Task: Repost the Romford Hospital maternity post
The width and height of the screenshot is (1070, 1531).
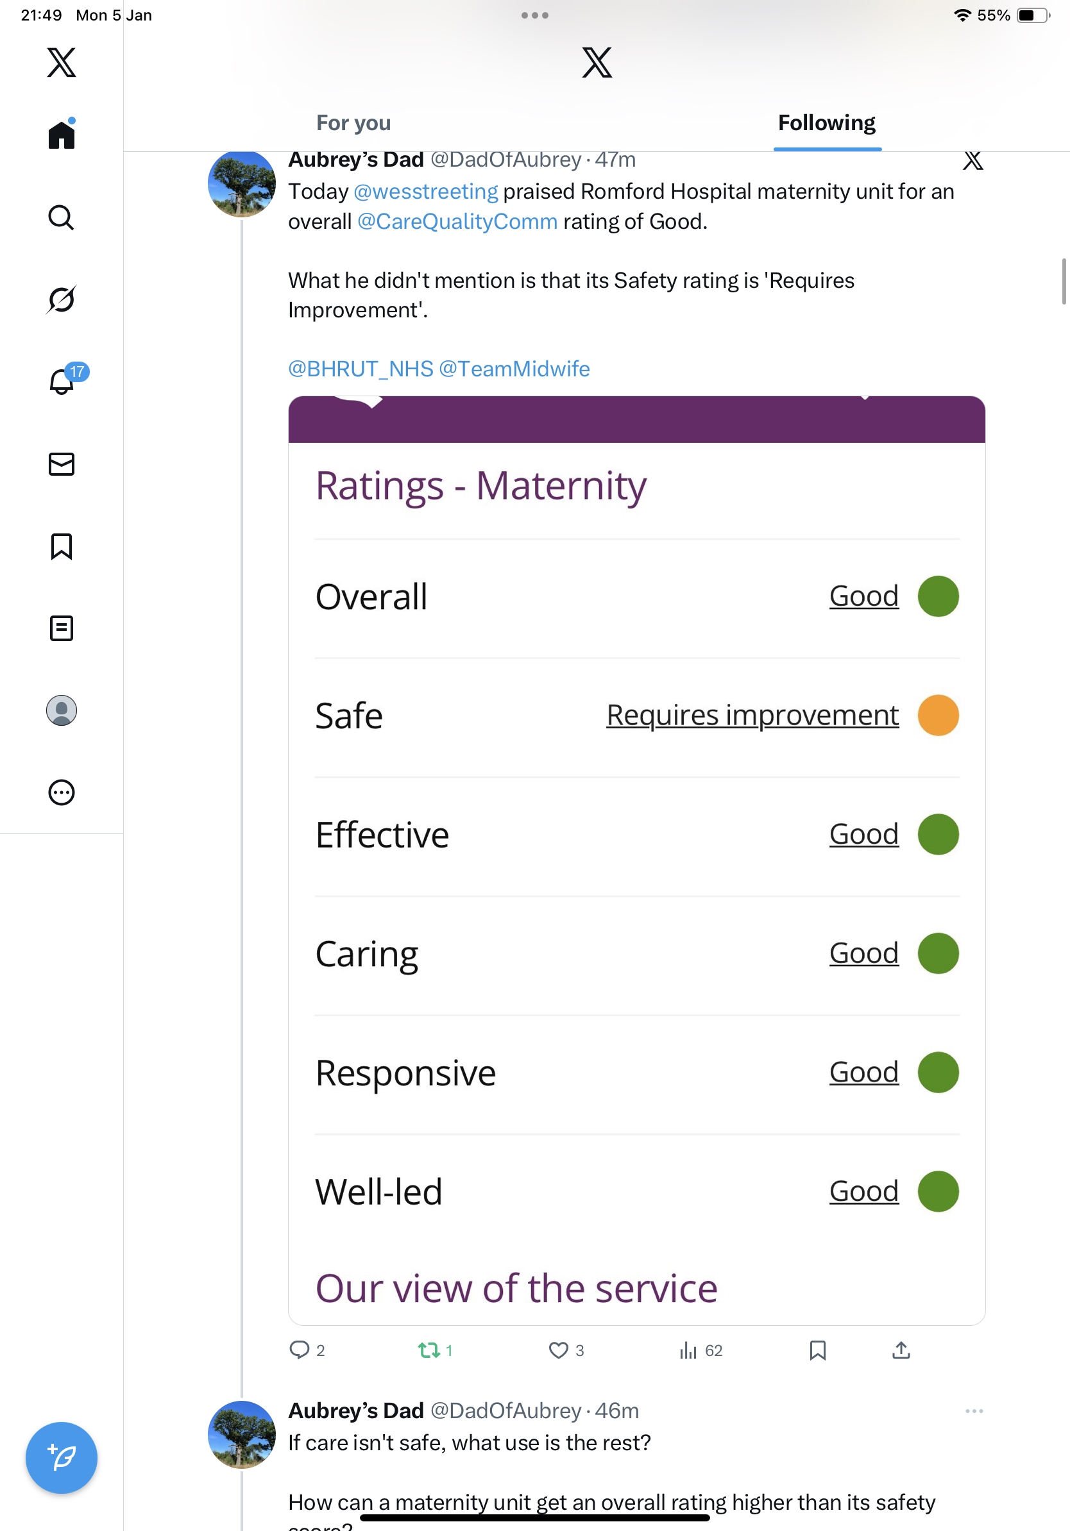Action: 429,1350
